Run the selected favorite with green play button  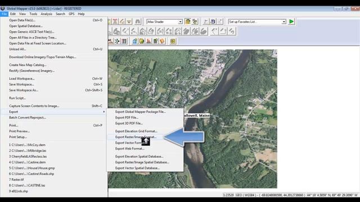coord(291,21)
